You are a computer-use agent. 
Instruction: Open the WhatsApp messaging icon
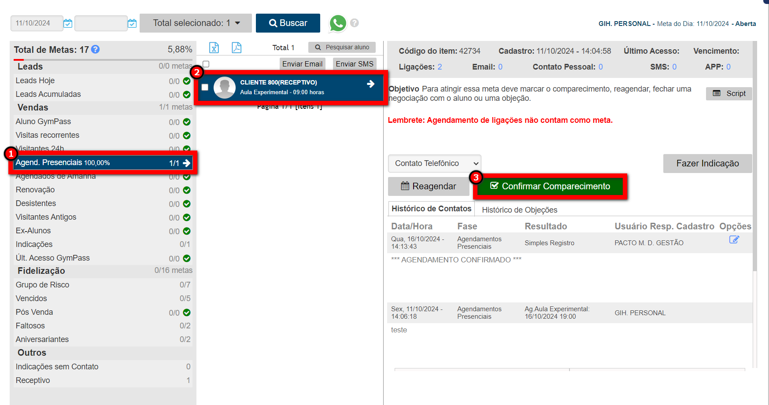(338, 23)
